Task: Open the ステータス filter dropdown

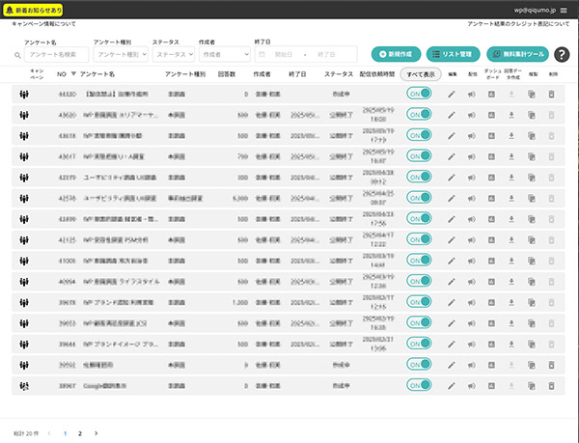Action: coord(172,55)
